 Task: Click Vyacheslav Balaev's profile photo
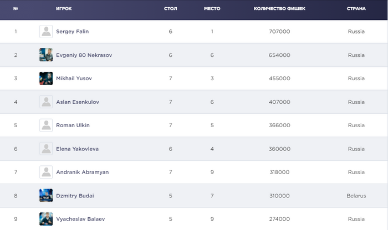pos(46,219)
